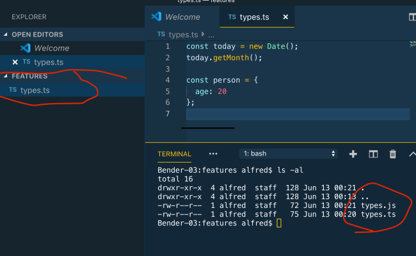
Task: Create new terminal with plus icon
Action: [353, 154]
